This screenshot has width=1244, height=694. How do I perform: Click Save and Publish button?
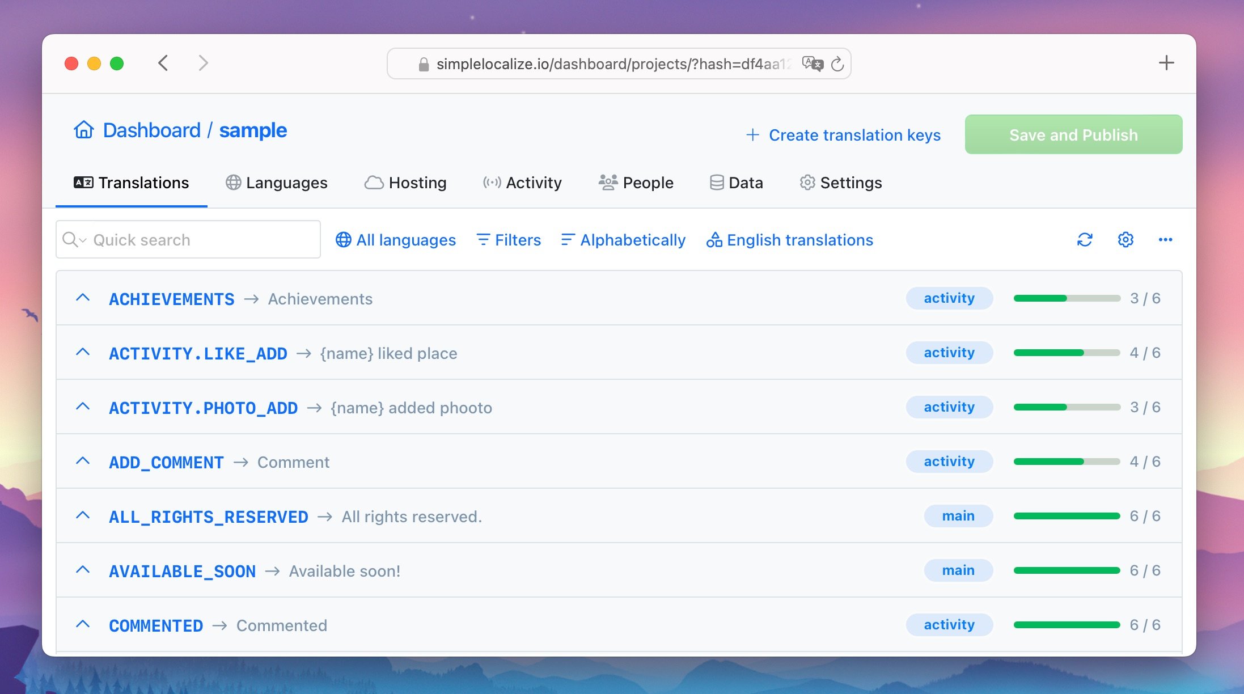[x=1073, y=133]
